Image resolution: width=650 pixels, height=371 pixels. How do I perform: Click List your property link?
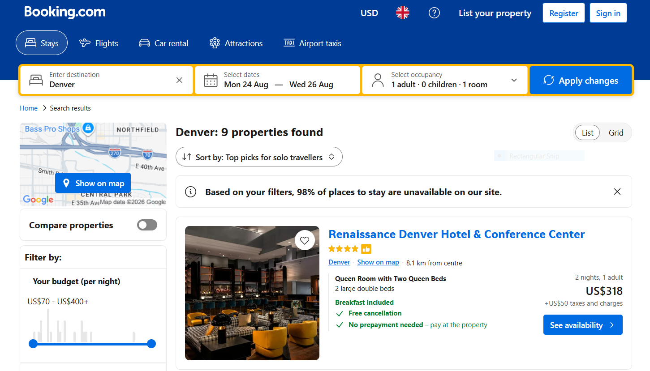pos(495,13)
